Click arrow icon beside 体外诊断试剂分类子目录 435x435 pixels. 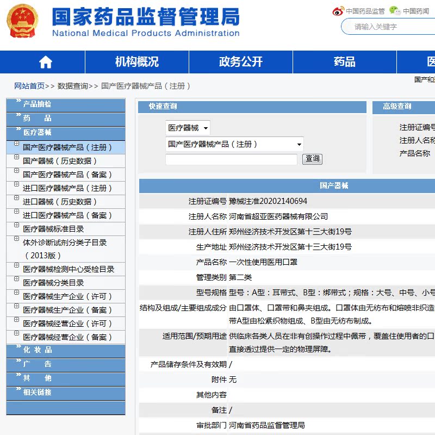pyautogui.click(x=17, y=239)
